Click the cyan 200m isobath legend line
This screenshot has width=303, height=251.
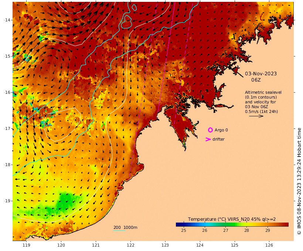tap(119, 230)
